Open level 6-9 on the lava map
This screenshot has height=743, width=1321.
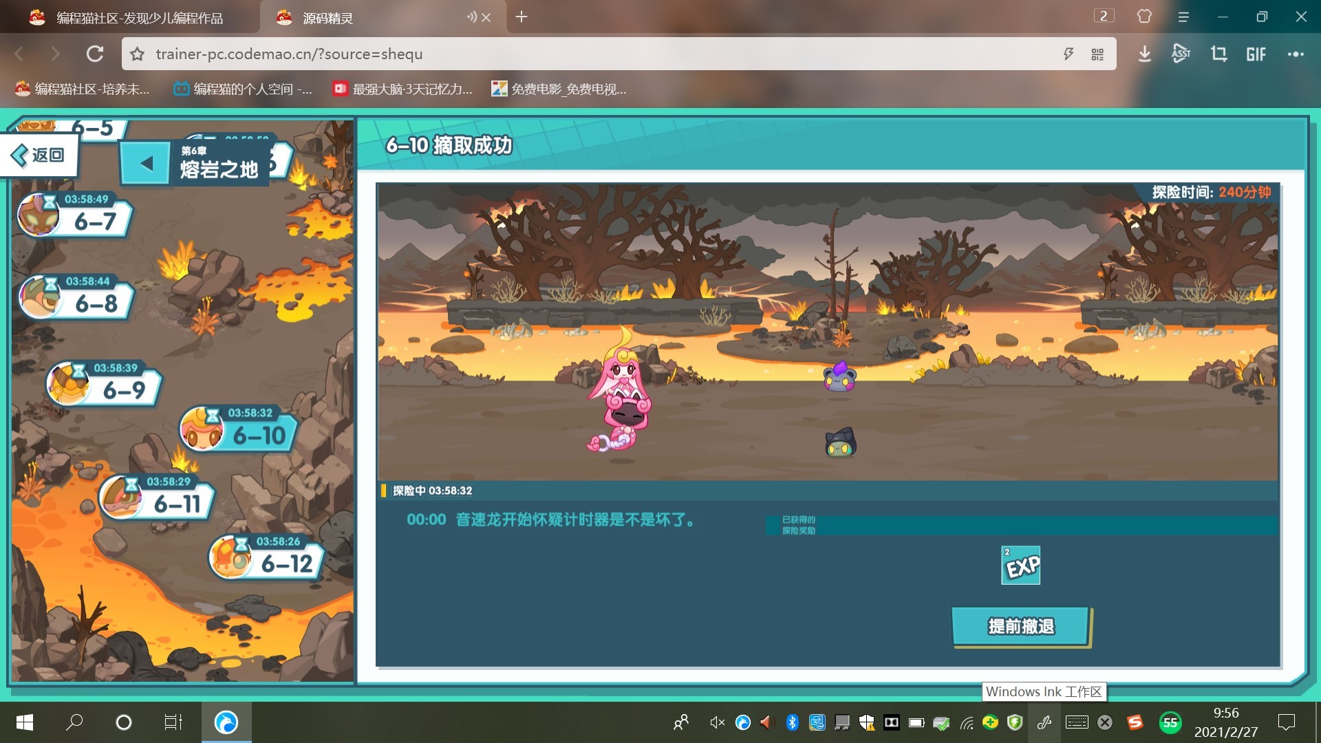(104, 384)
